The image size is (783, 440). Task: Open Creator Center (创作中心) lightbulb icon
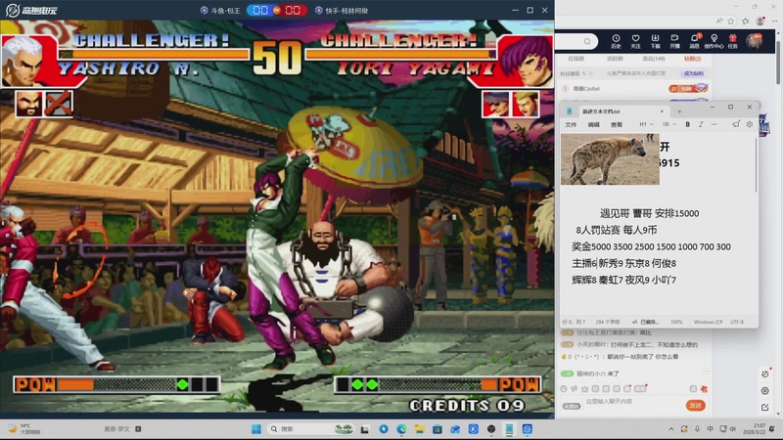tap(714, 41)
